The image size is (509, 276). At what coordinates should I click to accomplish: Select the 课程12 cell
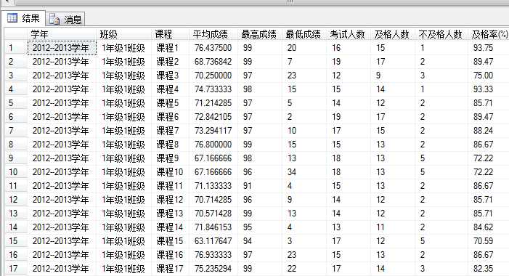[170, 200]
